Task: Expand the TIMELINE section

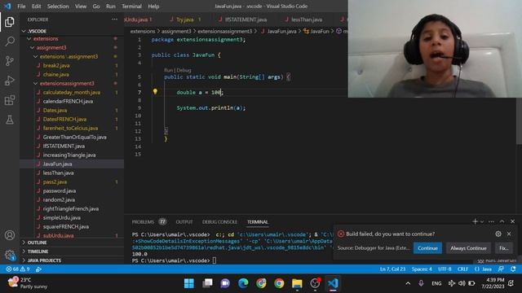Action: click(38, 251)
